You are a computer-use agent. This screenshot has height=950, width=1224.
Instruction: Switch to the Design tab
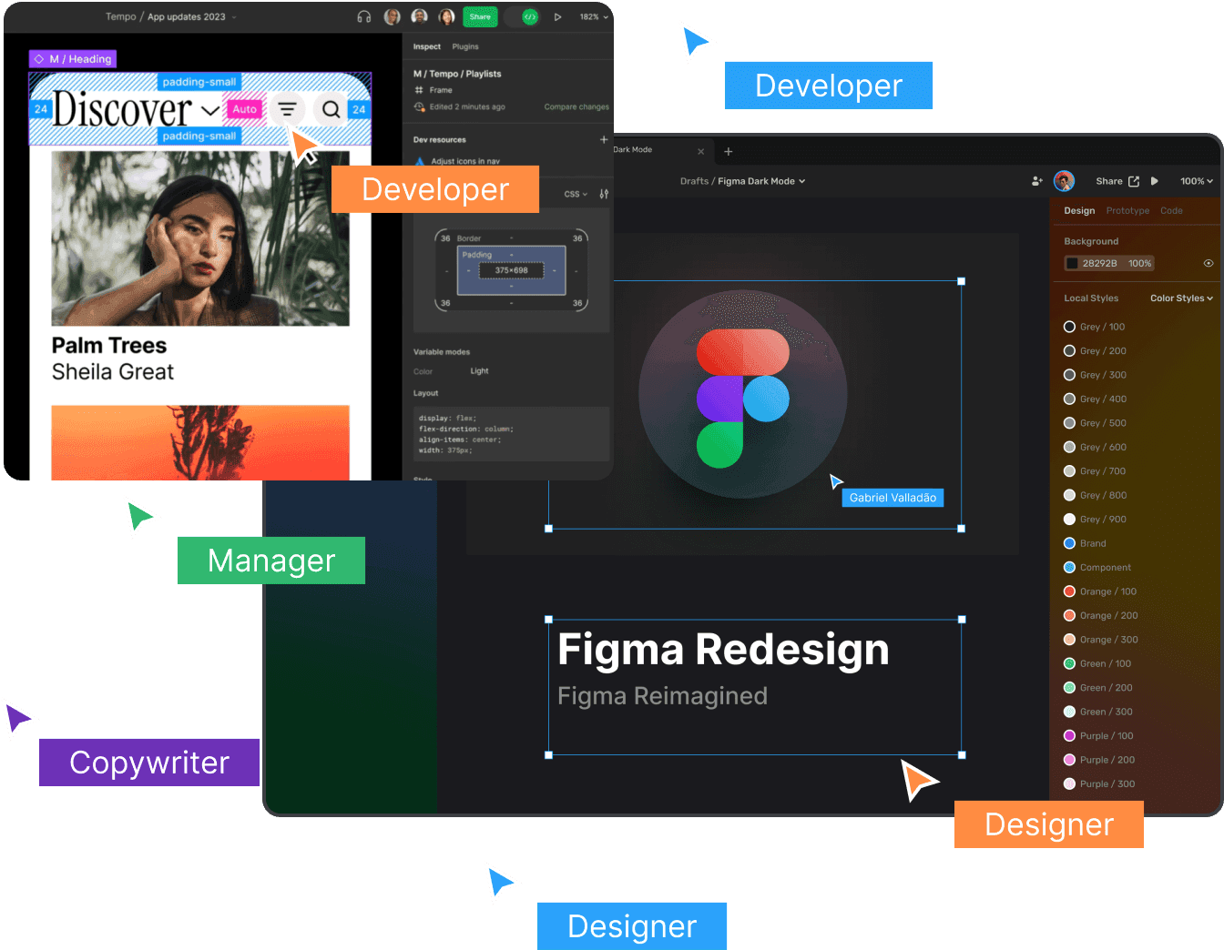coord(1079,210)
